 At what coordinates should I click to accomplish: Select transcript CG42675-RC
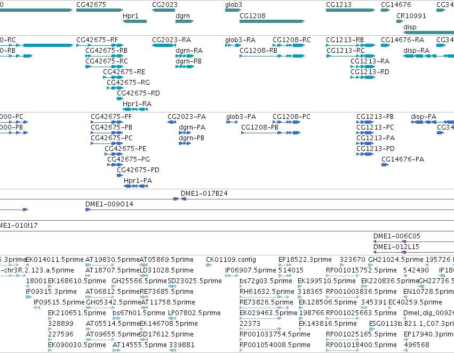pos(104,67)
